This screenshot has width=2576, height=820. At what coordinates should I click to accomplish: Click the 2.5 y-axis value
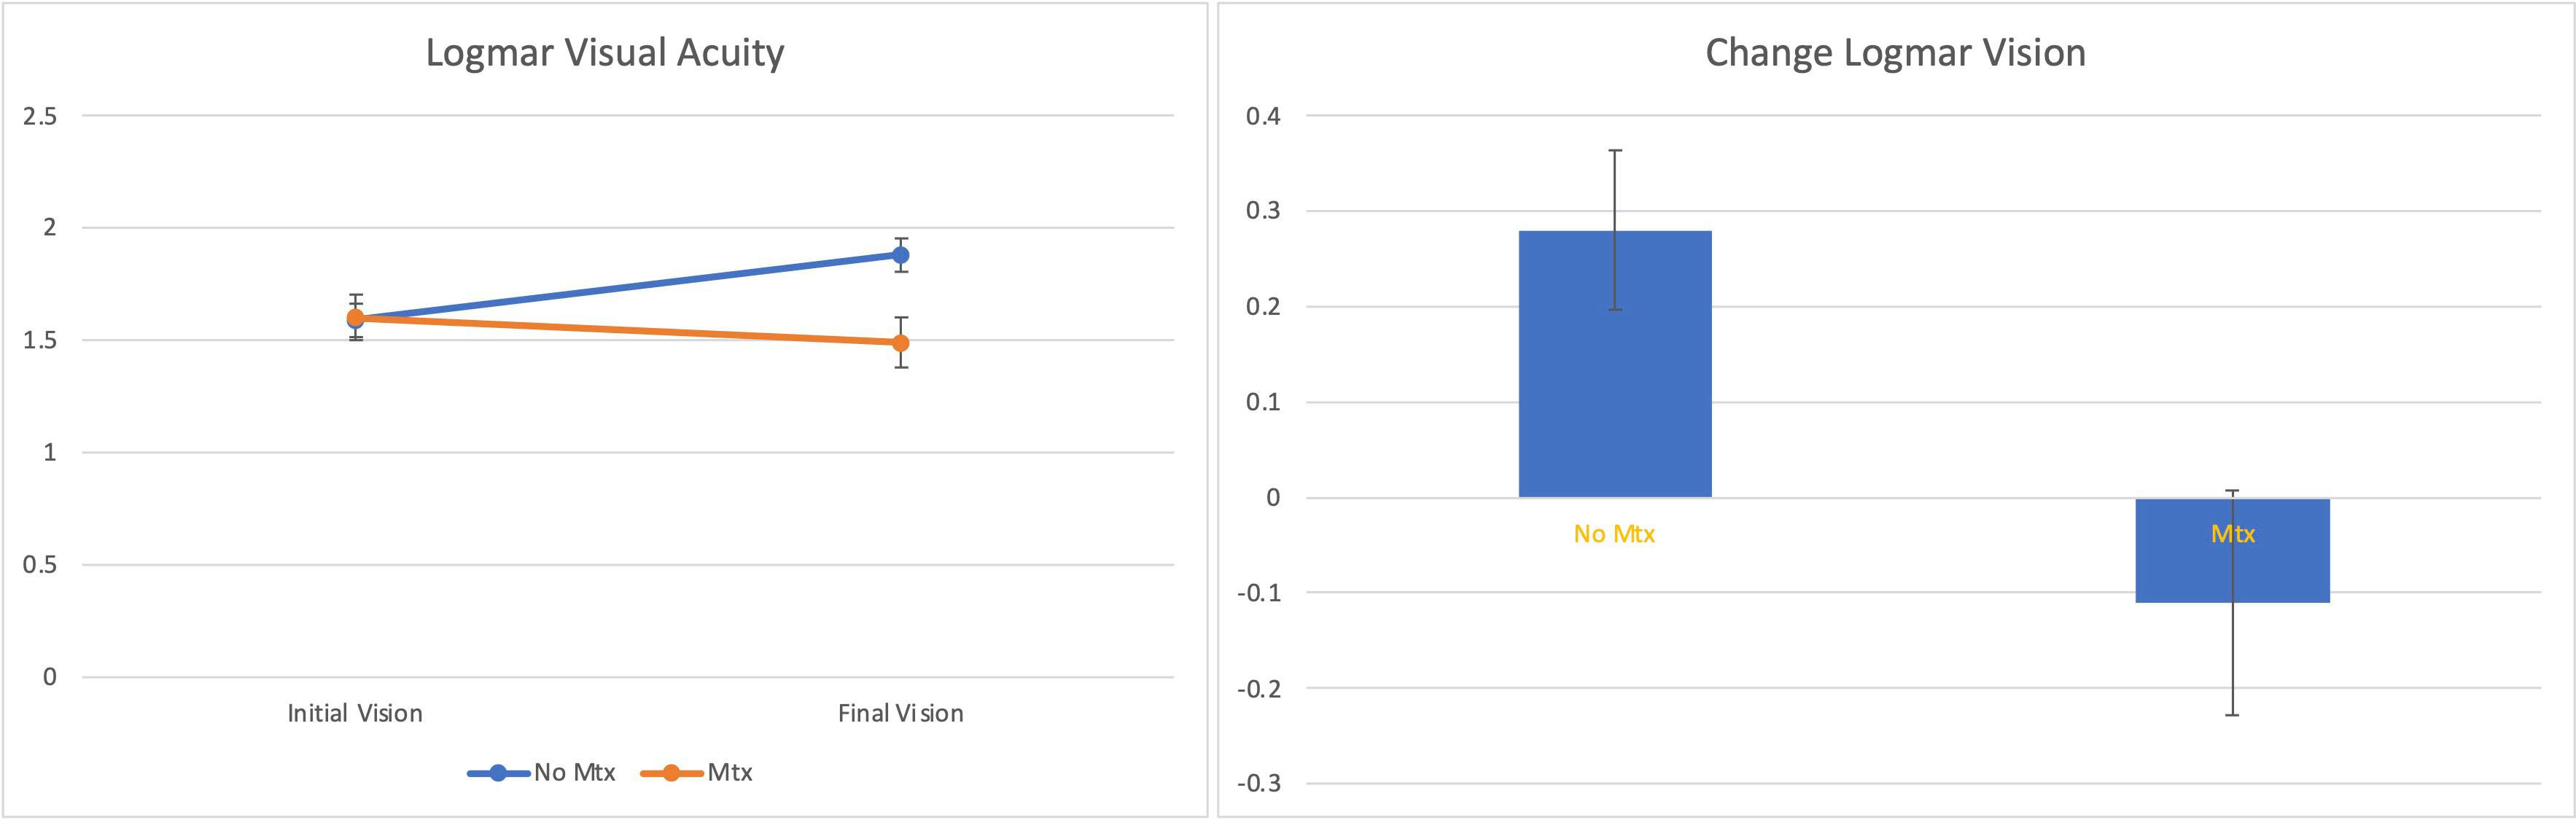point(40,116)
